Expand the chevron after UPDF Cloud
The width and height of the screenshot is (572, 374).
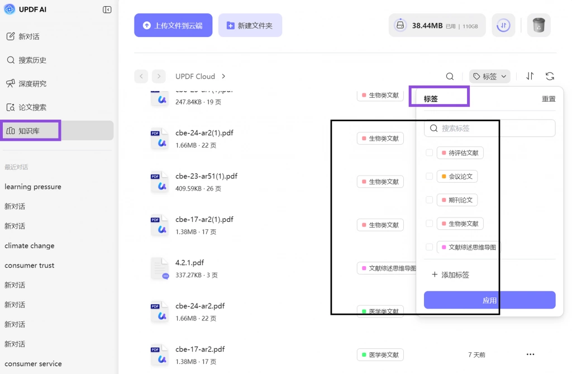click(x=223, y=77)
